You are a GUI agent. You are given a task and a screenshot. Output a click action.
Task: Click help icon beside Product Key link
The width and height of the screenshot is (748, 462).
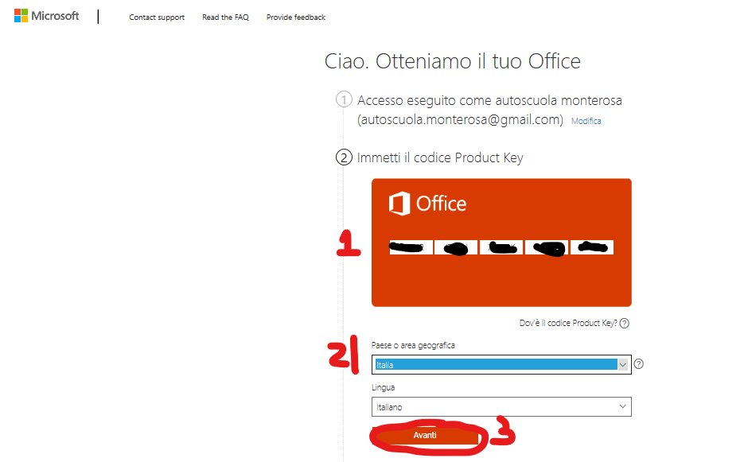click(625, 324)
